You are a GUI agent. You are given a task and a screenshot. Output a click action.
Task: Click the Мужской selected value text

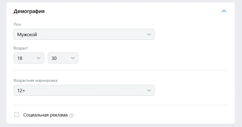pos(27,35)
